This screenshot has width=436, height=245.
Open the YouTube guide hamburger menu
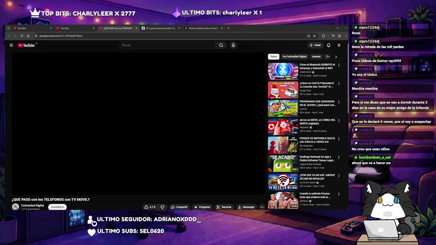point(11,45)
